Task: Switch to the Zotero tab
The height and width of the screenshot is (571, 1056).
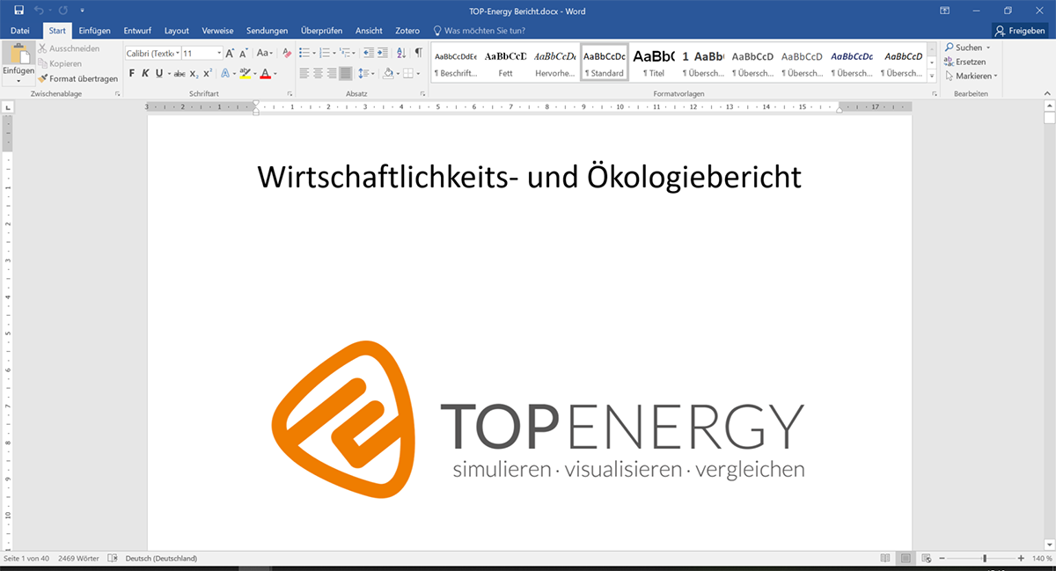Action: pos(407,31)
